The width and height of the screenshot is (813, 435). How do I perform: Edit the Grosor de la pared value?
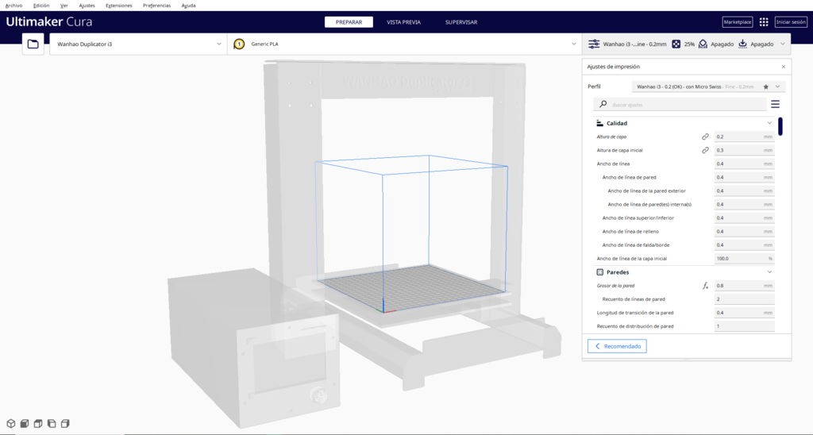tap(744, 286)
